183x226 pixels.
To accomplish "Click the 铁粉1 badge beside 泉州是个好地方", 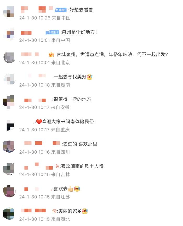I will [x=52, y=32].
